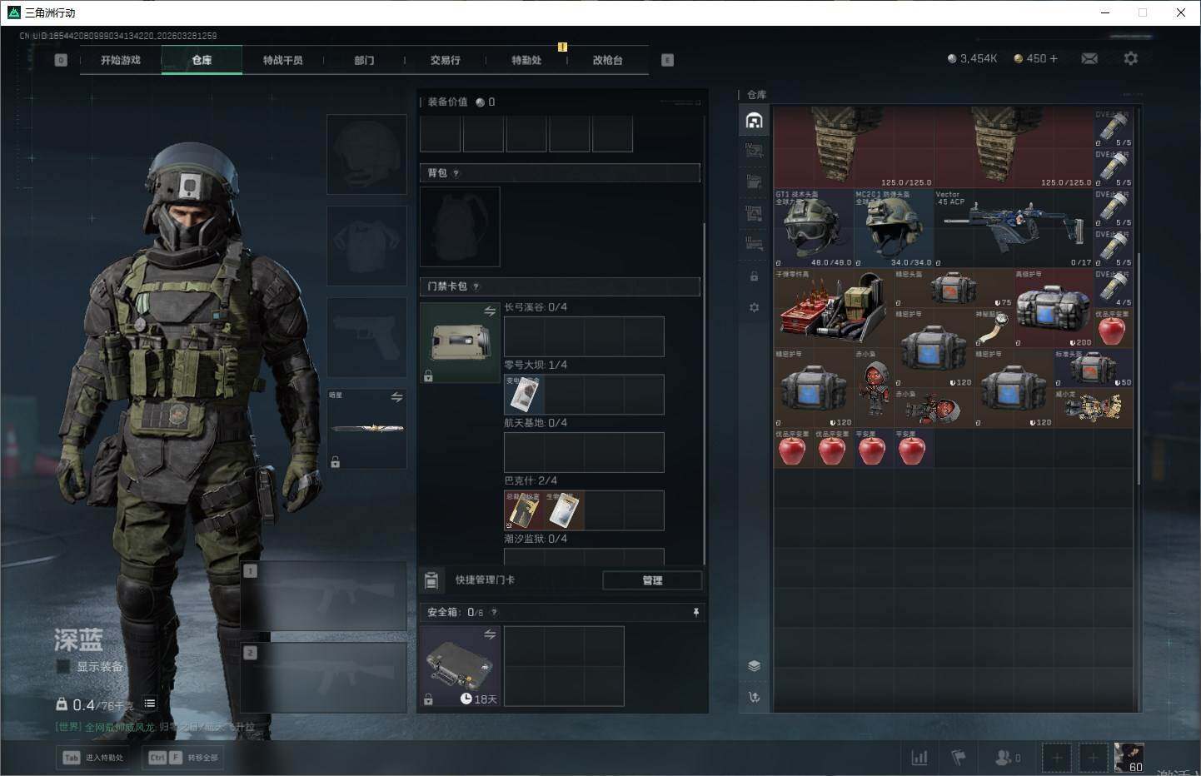Screen dimensions: 1201x776
Task: Click the lock icon on keycard pack
Action: point(428,376)
